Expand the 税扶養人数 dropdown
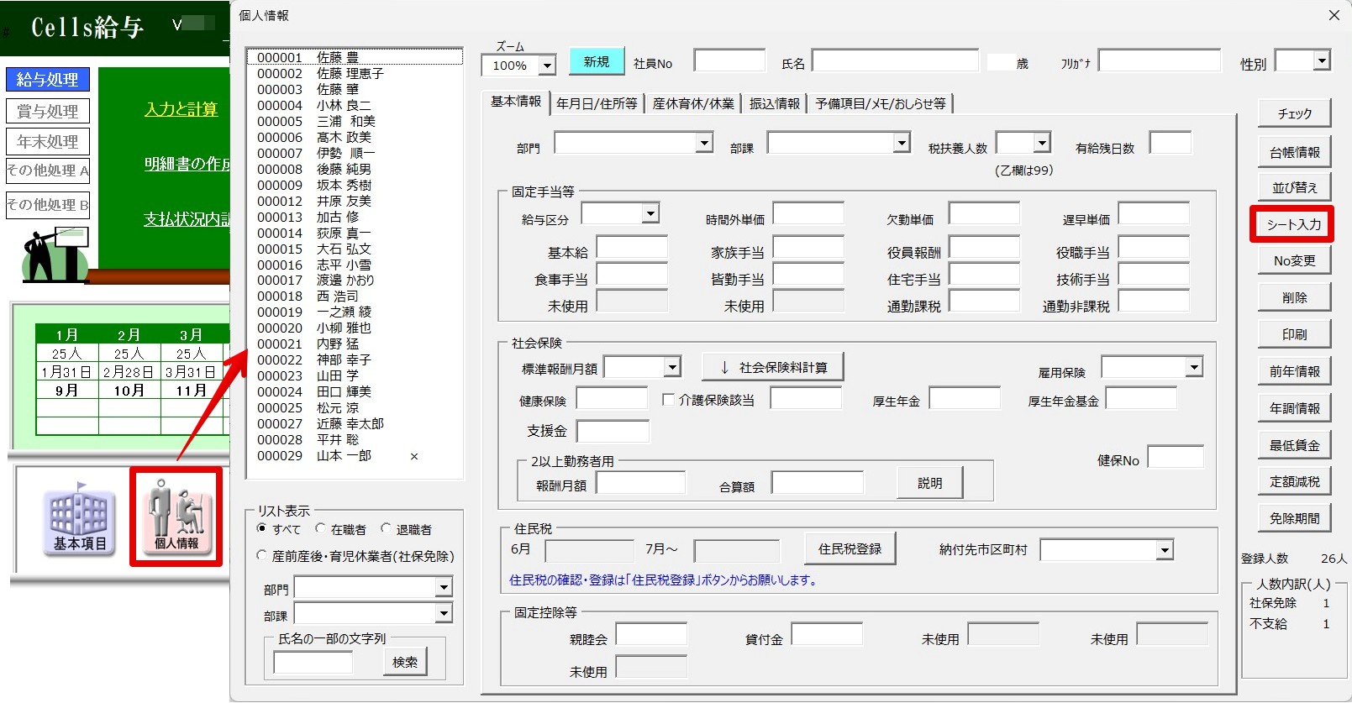The width and height of the screenshot is (1352, 703). click(1042, 144)
